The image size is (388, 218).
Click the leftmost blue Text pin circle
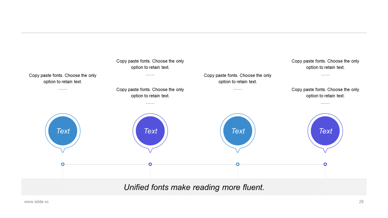tap(63, 131)
